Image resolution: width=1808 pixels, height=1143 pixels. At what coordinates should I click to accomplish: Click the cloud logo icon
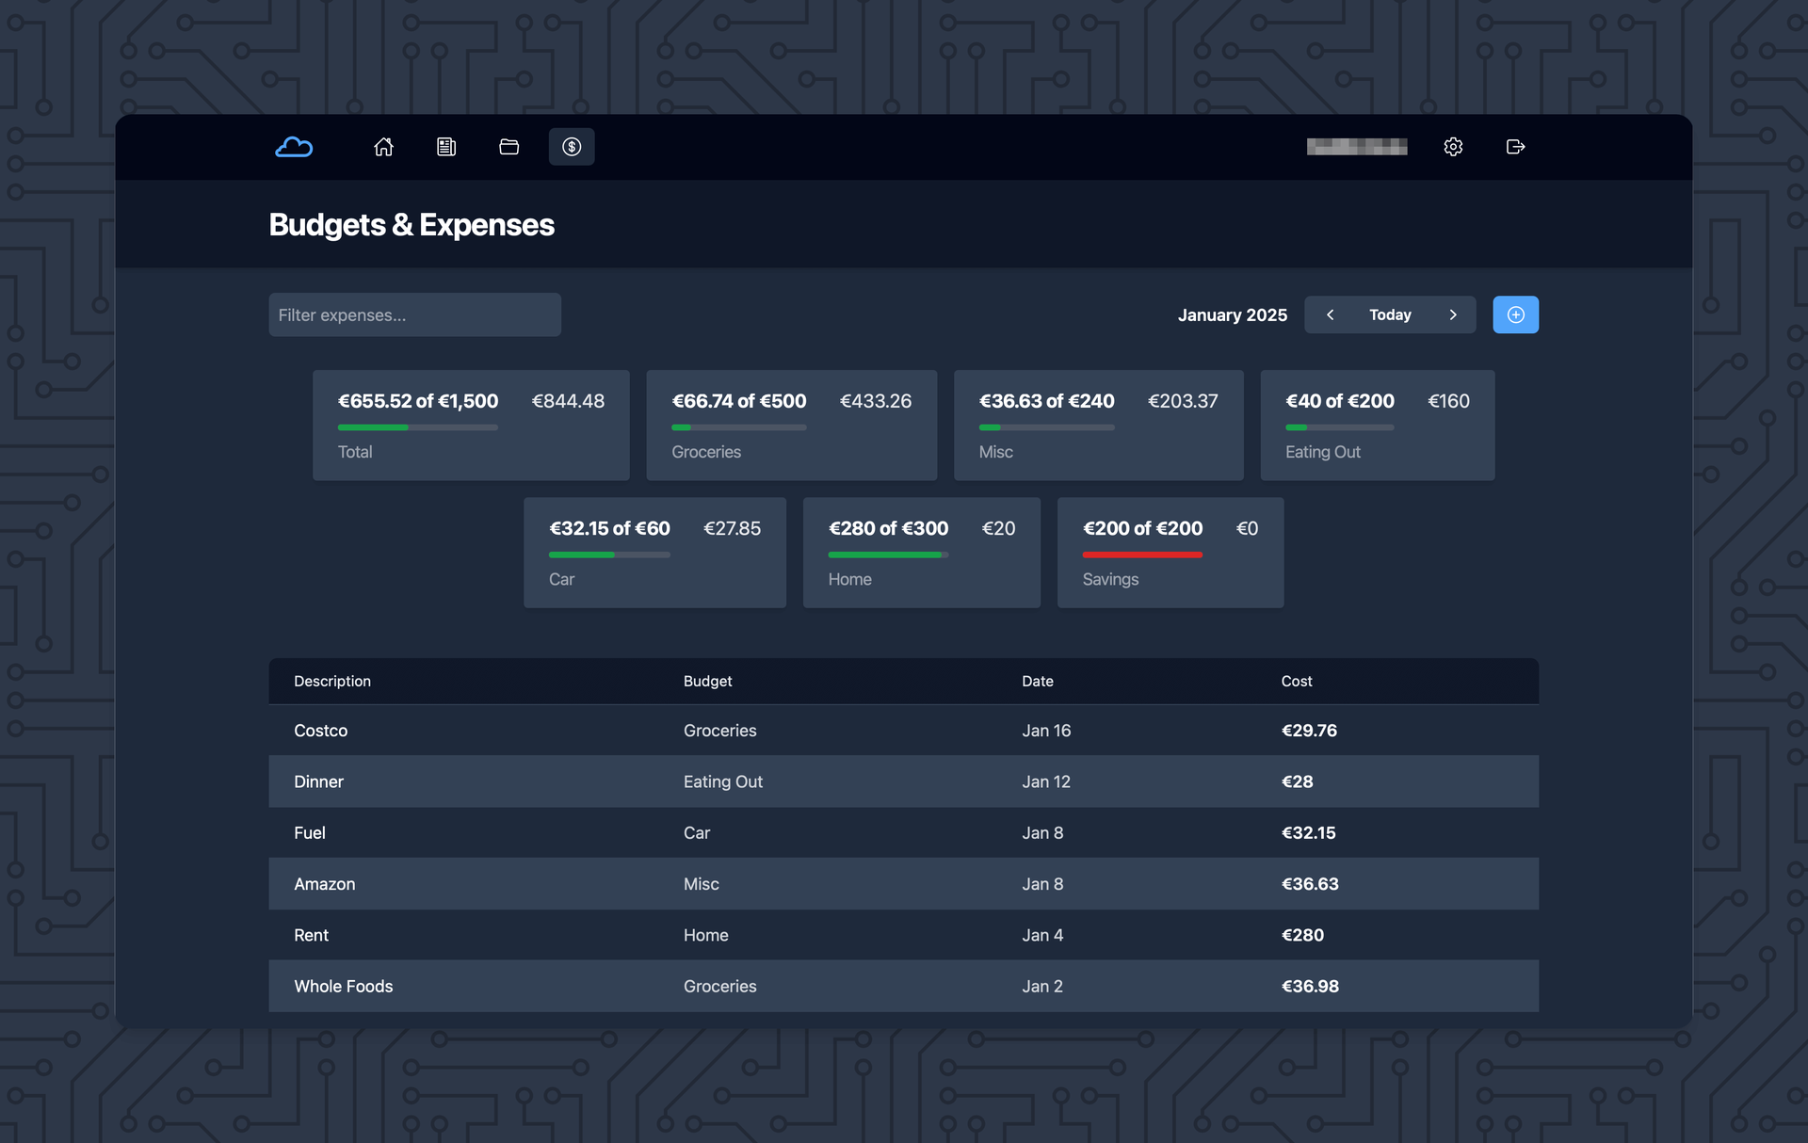[294, 147]
